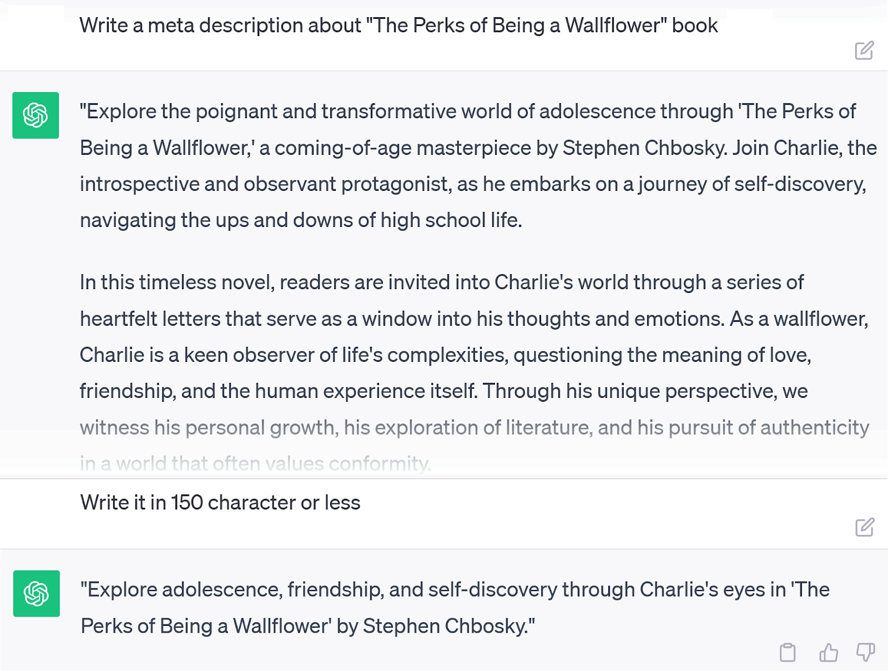Click line starting "introspective and observant protagonist"
This screenshot has width=888, height=672.
click(472, 184)
